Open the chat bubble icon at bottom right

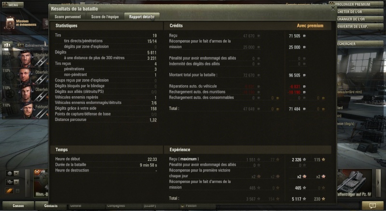[x=372, y=205]
